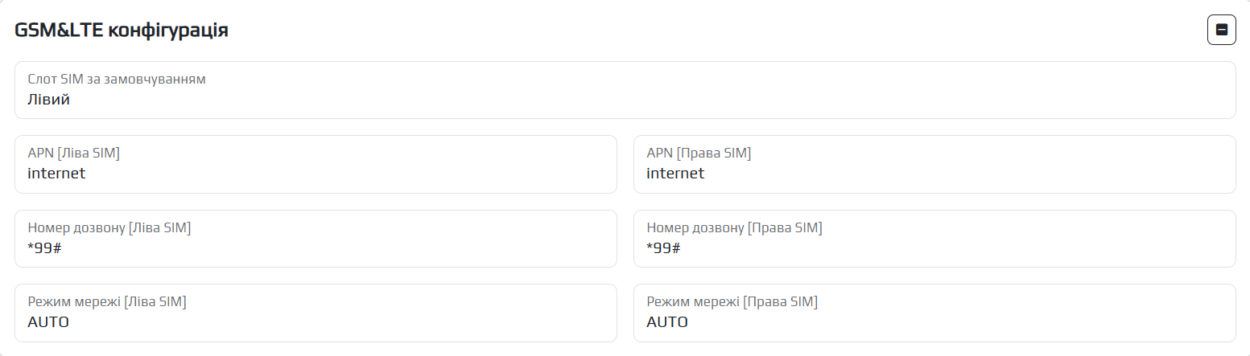1250x356 pixels.
Task: Focus the APN [Права SIM] field
Action: click(x=934, y=165)
